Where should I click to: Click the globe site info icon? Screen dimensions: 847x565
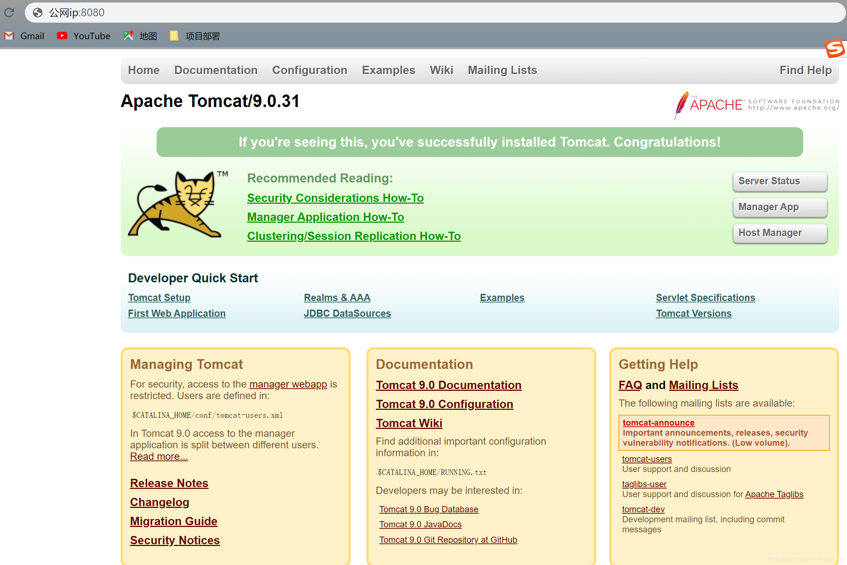(x=37, y=13)
